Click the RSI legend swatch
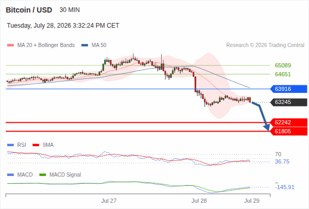The height and width of the screenshot is (209, 309). click(10, 145)
